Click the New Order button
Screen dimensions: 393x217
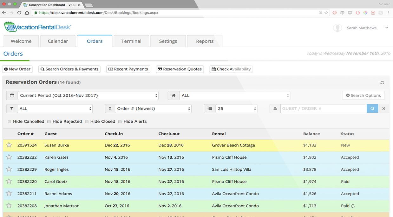point(17,69)
